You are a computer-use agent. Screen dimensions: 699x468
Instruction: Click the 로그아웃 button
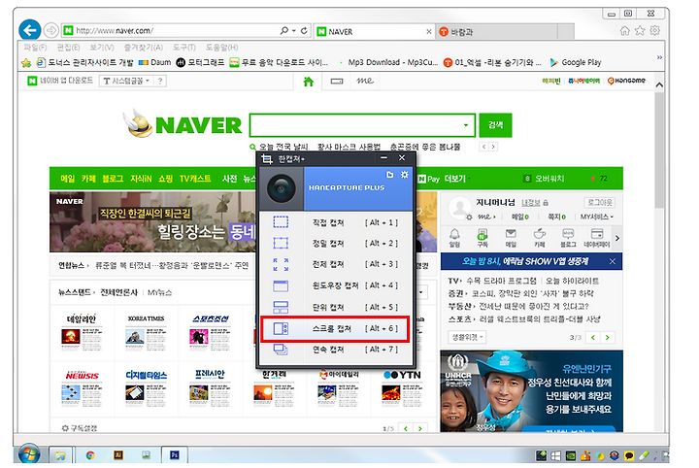click(x=600, y=203)
